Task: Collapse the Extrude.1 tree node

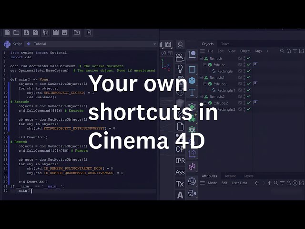Action: (205, 84)
